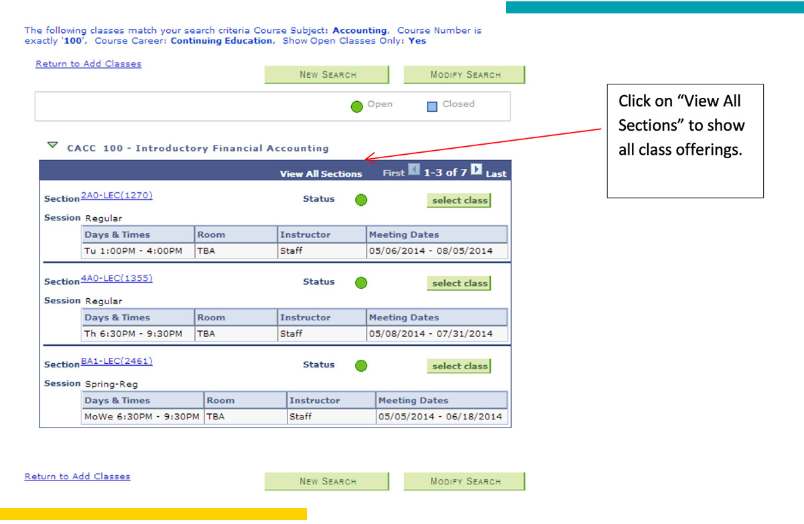804x524 pixels.
Task: Click the green Open legend icon
Action: point(357,106)
